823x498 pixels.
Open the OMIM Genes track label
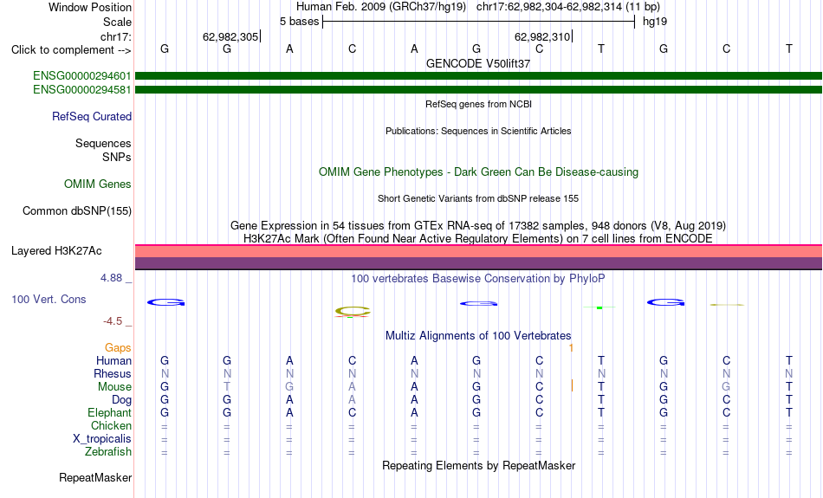(98, 184)
